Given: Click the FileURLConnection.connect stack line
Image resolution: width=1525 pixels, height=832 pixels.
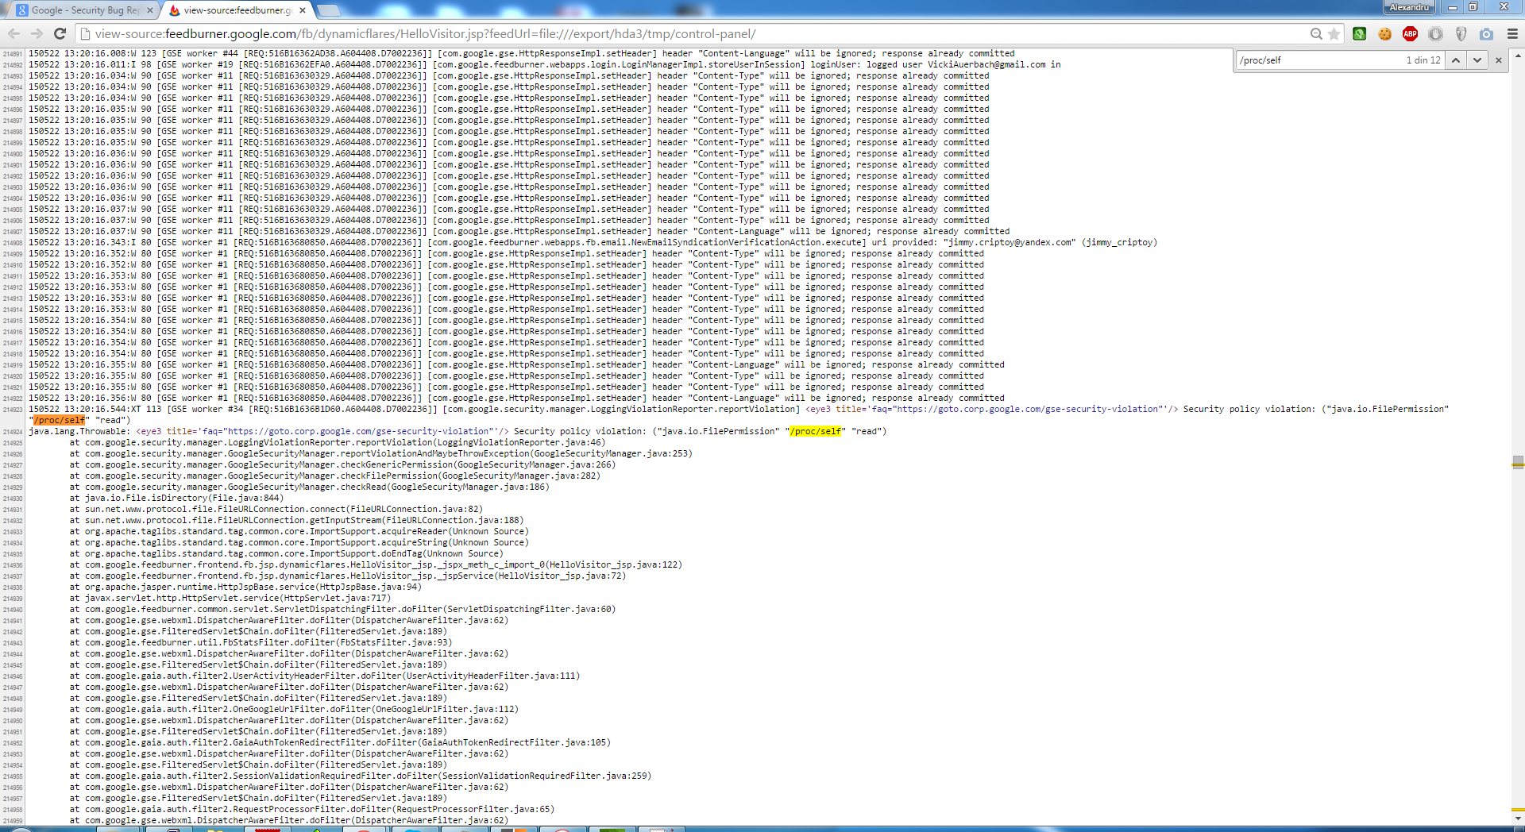Looking at the screenshot, I should (x=276, y=509).
